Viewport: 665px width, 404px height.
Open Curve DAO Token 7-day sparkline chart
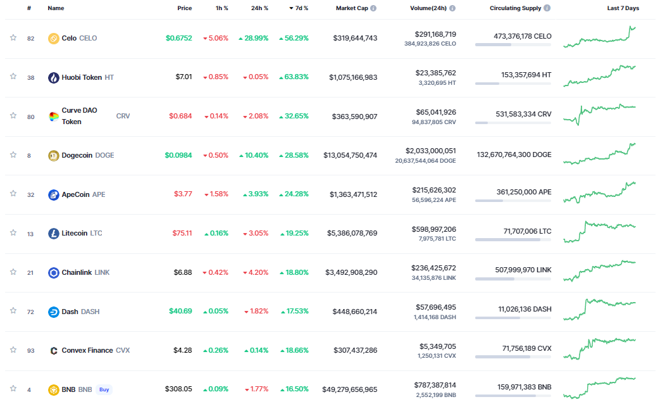coord(600,115)
